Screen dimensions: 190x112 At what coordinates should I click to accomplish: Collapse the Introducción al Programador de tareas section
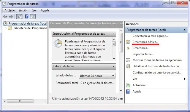coord(113,34)
